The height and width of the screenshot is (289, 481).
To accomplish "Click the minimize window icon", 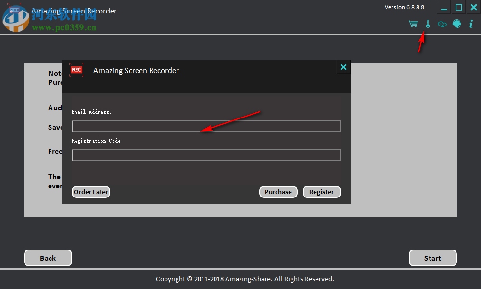I will [x=443, y=7].
